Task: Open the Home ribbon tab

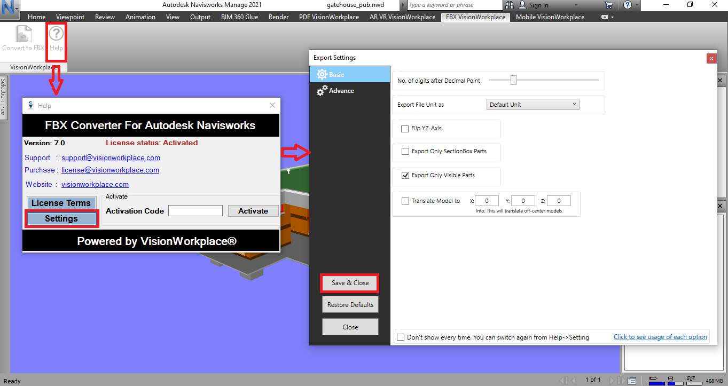Action: click(x=37, y=17)
